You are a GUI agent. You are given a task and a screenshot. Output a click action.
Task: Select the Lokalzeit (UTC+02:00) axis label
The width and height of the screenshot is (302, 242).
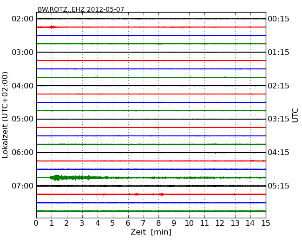5,115
